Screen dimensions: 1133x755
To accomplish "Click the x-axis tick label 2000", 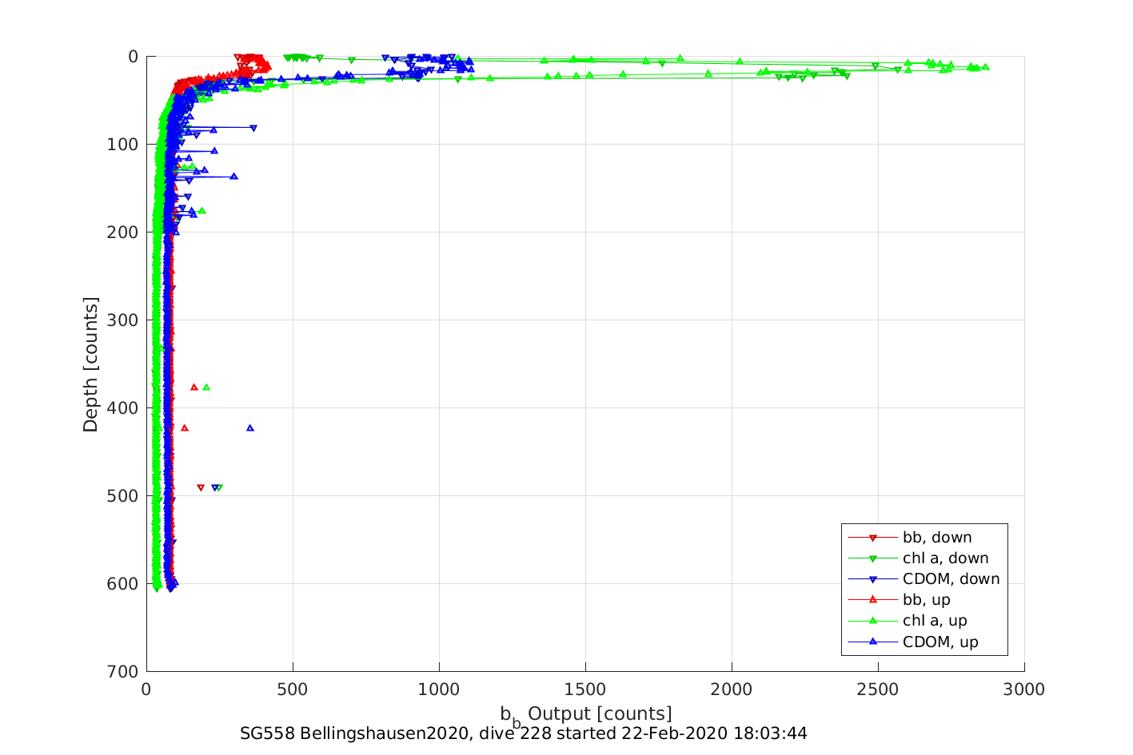I will tap(732, 689).
